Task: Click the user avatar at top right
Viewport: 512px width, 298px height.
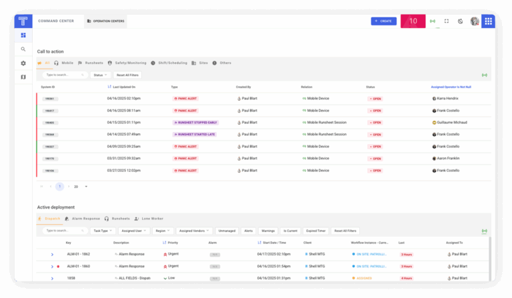Action: coord(475,21)
